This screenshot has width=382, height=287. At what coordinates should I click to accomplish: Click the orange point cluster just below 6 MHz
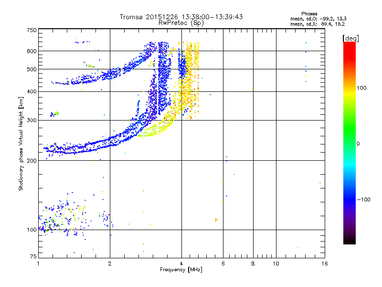click(216, 220)
